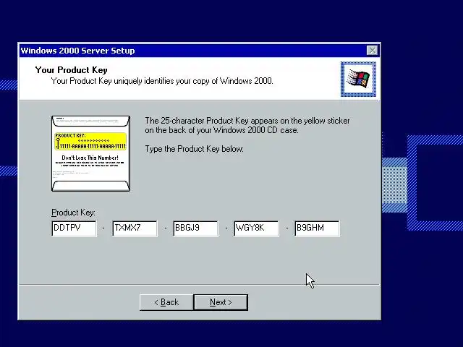Viewport: 463px width, 347px height.
Task: Focus the first key field containing DDTPV
Action: [x=74, y=228]
